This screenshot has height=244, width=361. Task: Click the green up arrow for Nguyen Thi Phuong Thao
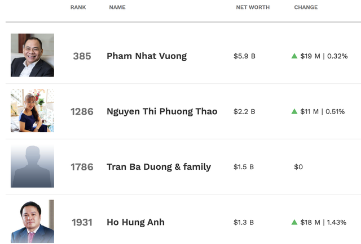tap(294, 111)
